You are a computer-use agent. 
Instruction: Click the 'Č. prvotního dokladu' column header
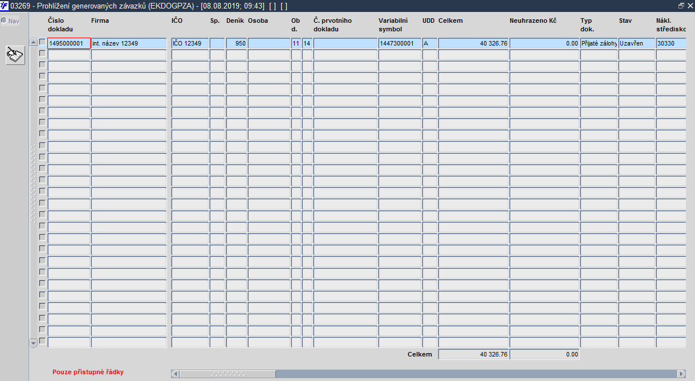click(x=333, y=24)
